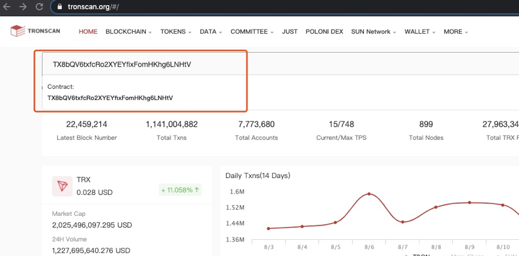Image resolution: width=519 pixels, height=256 pixels.
Task: Click the browser forward arrow
Action: [23, 7]
